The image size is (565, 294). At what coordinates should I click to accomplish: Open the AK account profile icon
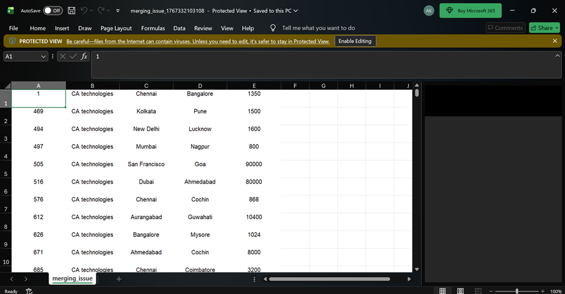click(429, 11)
